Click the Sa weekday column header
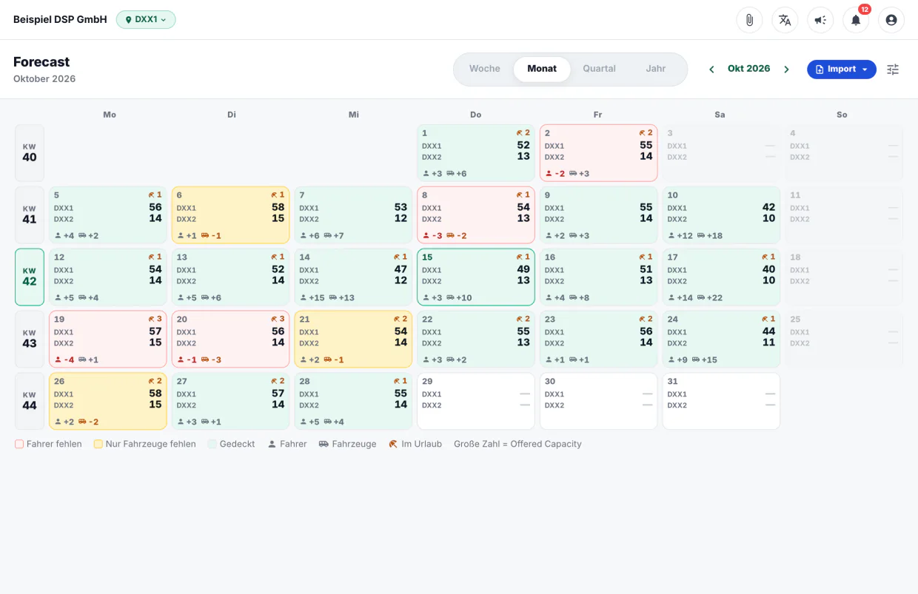Screen dimensions: 918x594 (x=720, y=115)
